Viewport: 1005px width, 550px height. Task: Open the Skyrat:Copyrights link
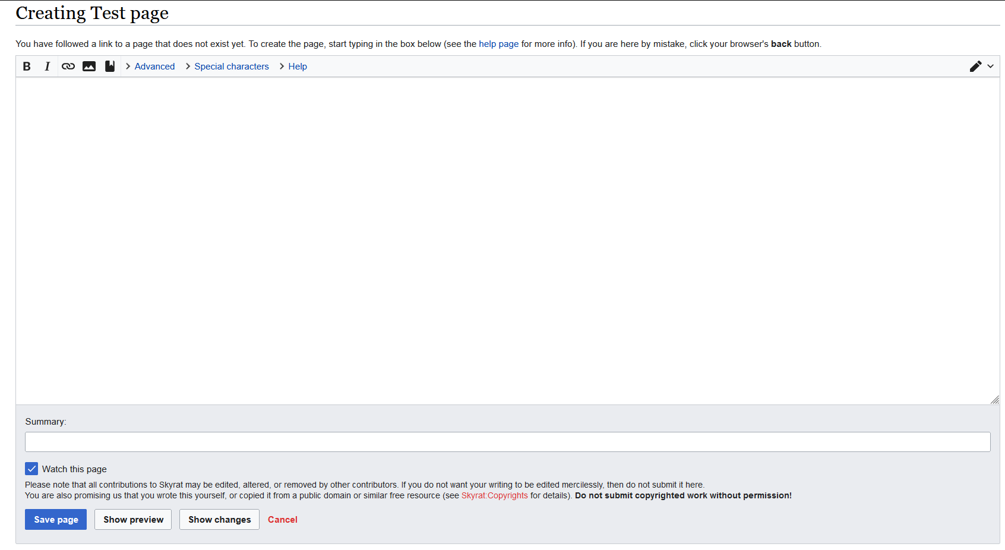(494, 495)
